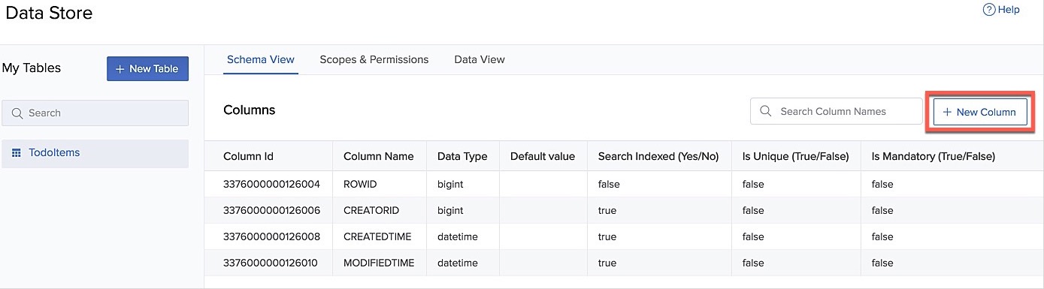This screenshot has height=289, width=1044.
Task: Click the Column Id header
Action: pyautogui.click(x=248, y=156)
